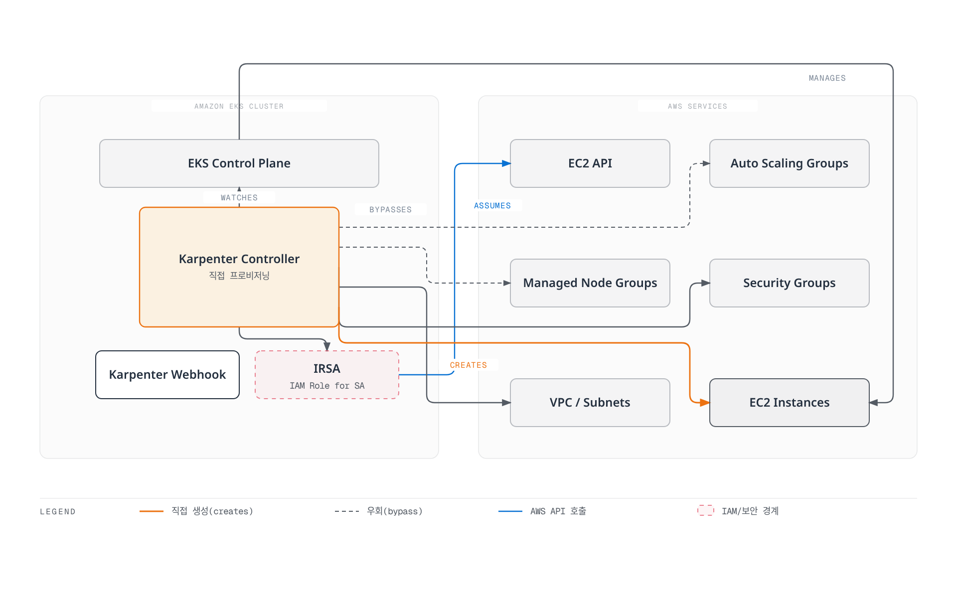Click the 'IAM/보안 경계' legend text
This screenshot has height=598, width=957.
click(x=750, y=511)
